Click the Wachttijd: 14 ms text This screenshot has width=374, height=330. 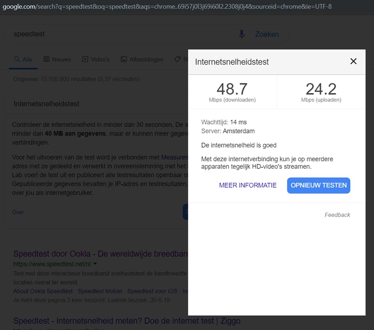[224, 122]
